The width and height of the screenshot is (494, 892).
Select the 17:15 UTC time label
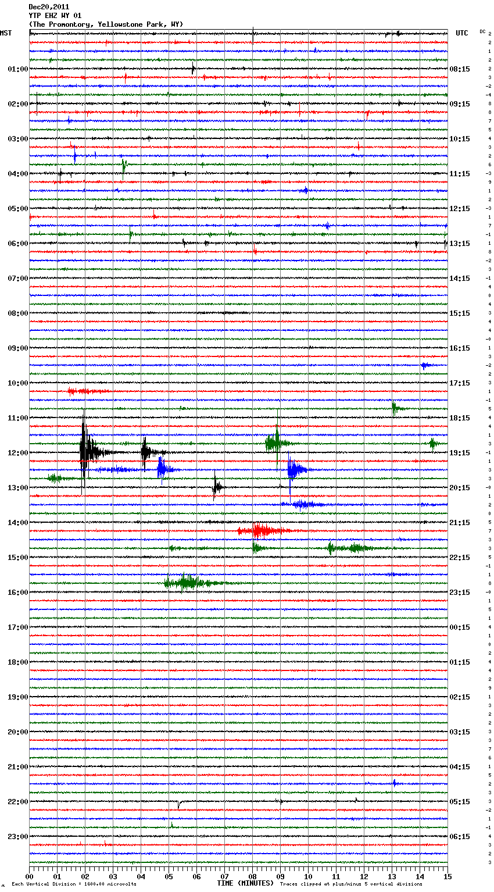click(460, 383)
